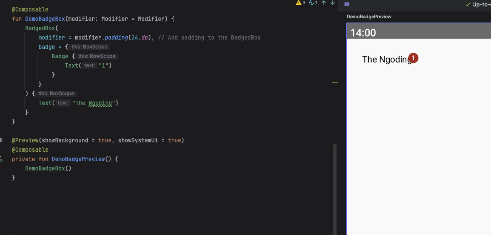This screenshot has width=491, height=235.
Task: Click the yellow warning indicator showing 3
Action: coord(300,3)
